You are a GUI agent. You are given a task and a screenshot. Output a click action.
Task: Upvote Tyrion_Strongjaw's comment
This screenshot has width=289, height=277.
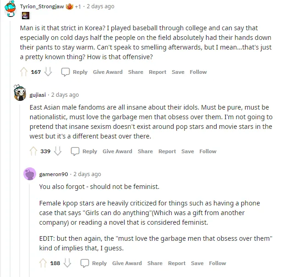(x=24, y=72)
